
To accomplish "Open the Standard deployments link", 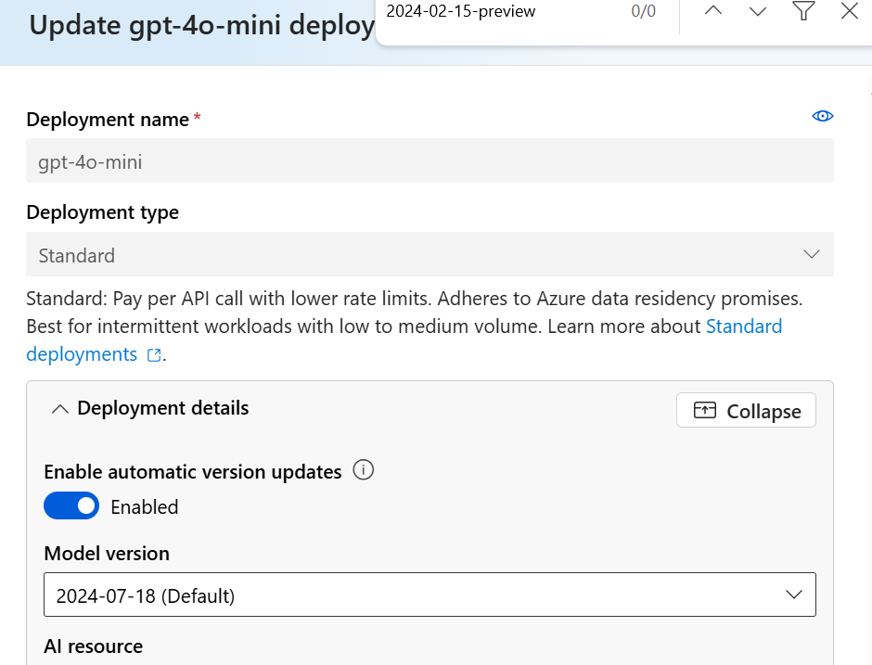I will 744,326.
